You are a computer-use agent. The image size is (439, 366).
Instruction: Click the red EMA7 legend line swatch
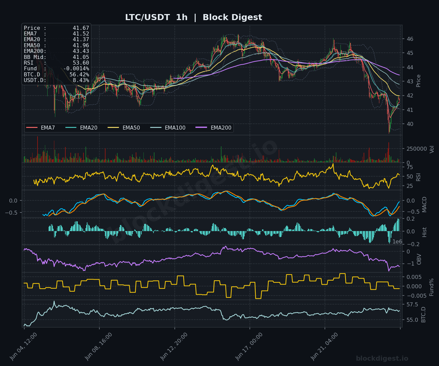coord(32,128)
